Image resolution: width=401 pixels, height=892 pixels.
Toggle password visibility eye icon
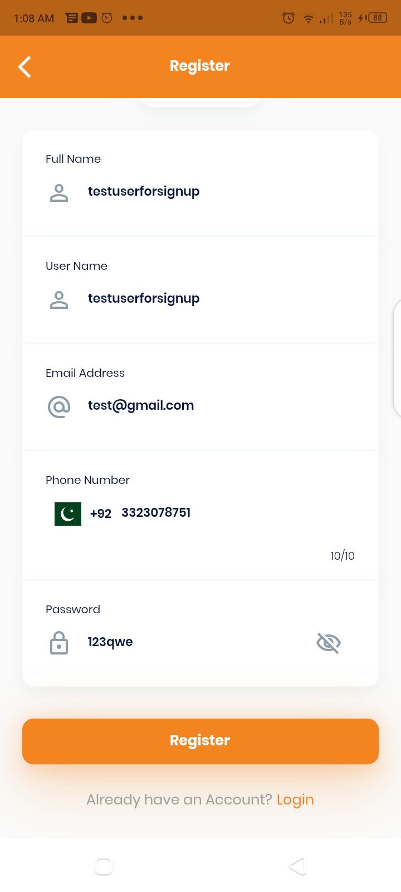point(329,643)
